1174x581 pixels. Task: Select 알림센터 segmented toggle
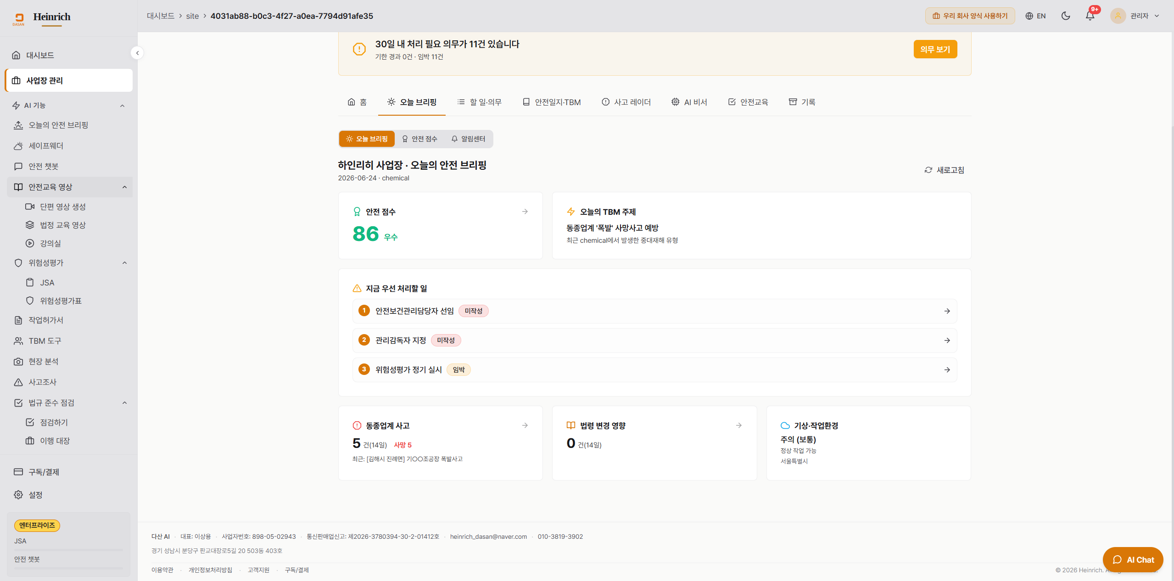(468, 139)
